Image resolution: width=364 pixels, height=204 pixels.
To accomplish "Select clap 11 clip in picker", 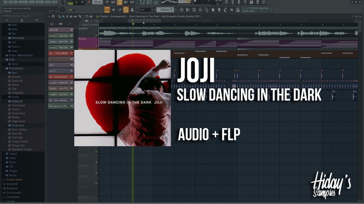I will pos(61,71).
